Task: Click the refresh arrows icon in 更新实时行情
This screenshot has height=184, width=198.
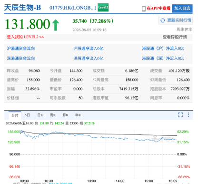Action: tap(163, 20)
